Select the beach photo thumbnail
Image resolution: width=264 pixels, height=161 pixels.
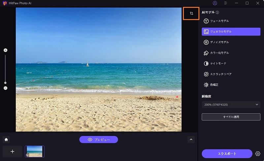click(x=35, y=151)
